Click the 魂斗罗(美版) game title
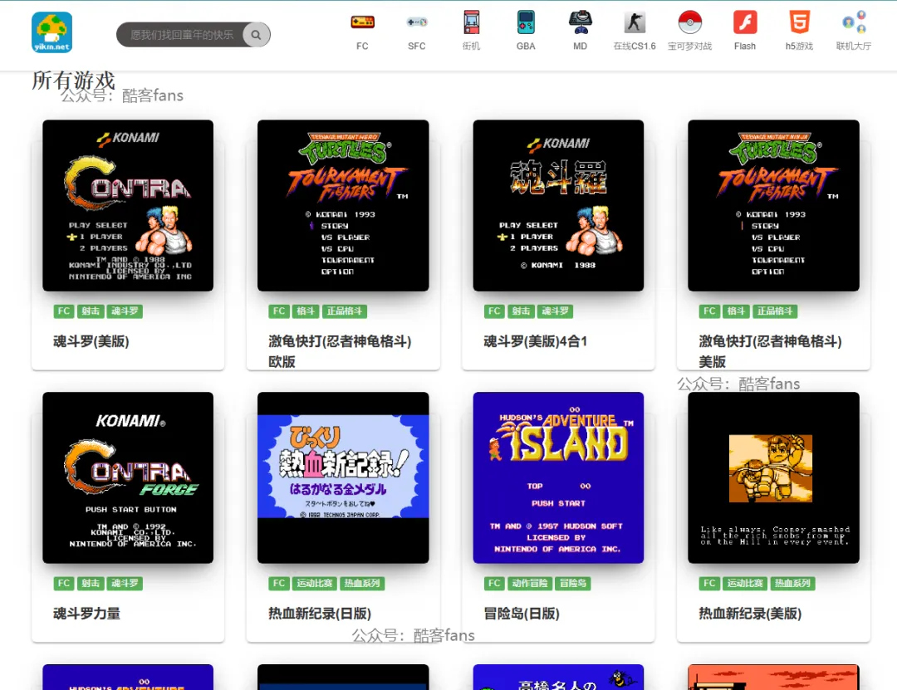The width and height of the screenshot is (897, 690). tap(91, 341)
